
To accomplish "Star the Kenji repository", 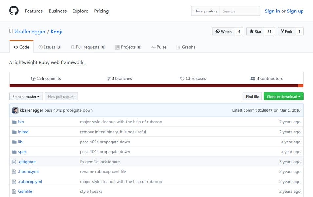I will click(255, 32).
